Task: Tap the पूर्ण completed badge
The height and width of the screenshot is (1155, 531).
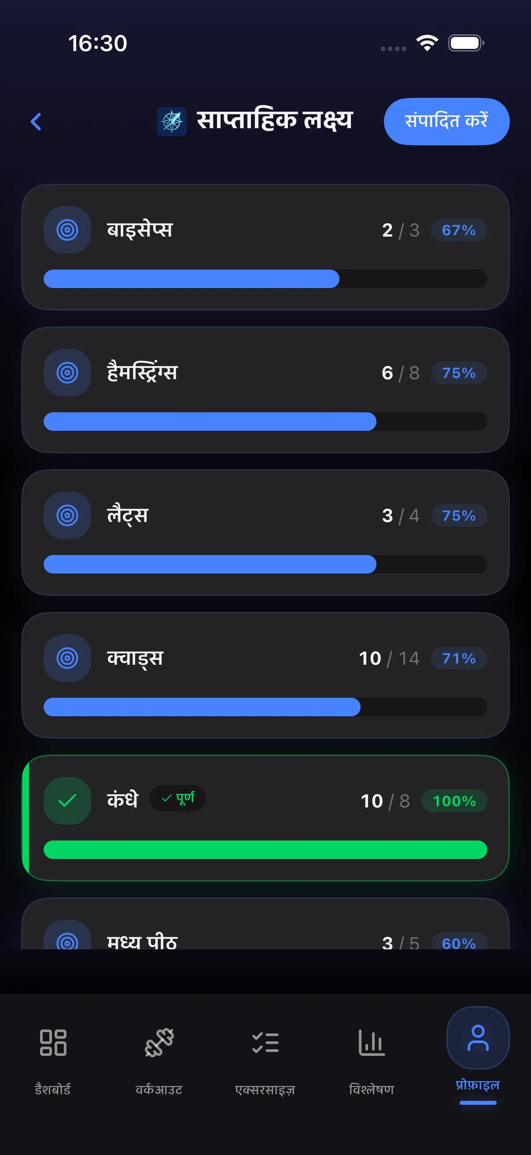Action: [x=178, y=798]
